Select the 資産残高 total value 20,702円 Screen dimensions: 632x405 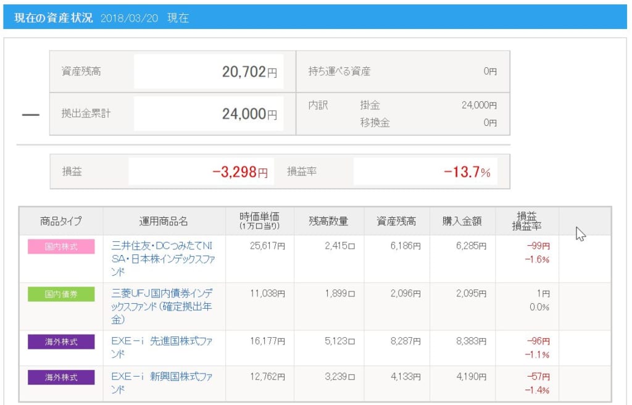249,72
